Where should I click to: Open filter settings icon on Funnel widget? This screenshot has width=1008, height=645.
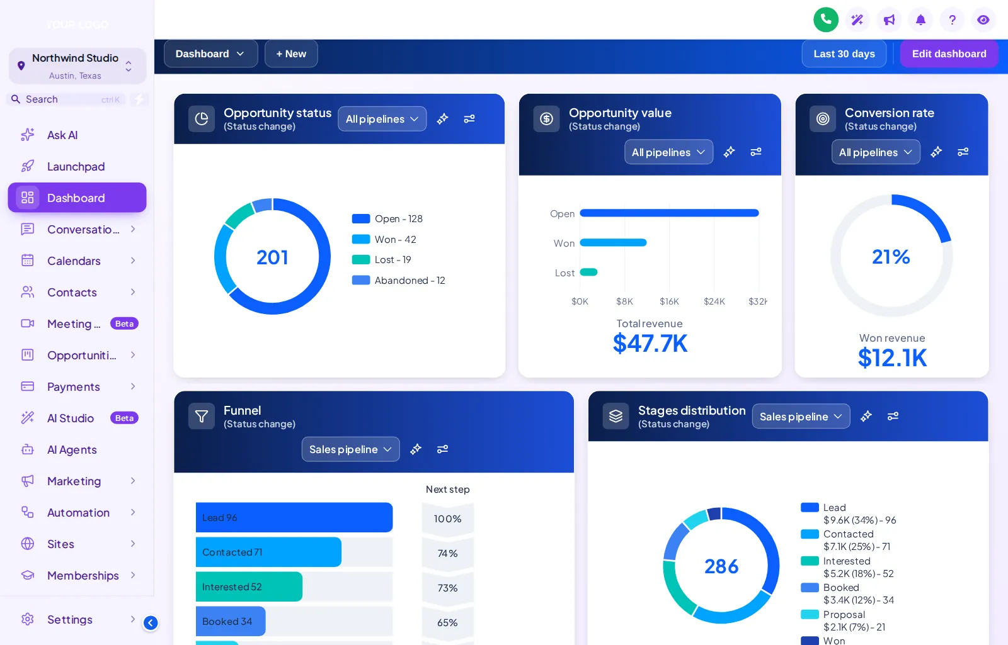(x=443, y=449)
